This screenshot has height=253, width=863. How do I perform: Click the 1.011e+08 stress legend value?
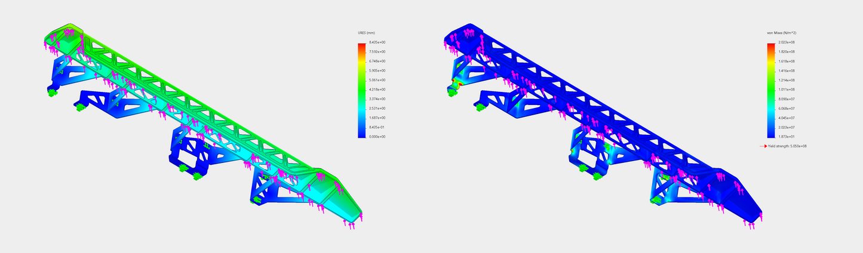click(x=786, y=90)
